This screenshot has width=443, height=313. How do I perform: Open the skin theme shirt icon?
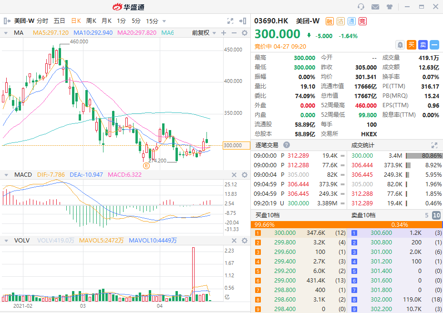tap(390, 7)
